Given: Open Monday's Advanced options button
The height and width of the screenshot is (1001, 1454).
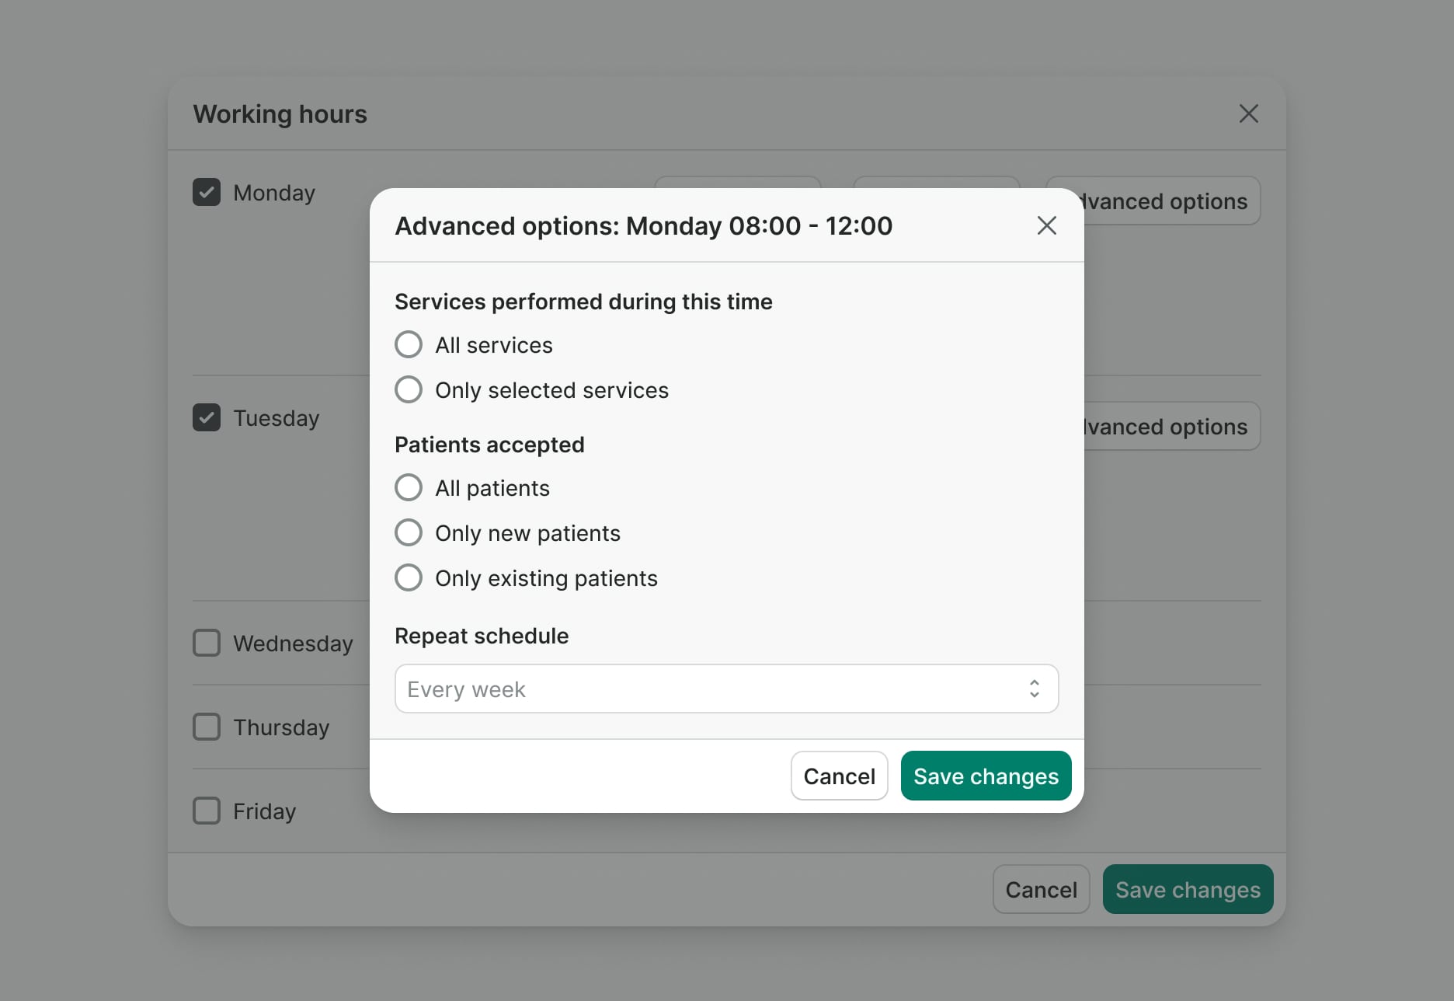Looking at the screenshot, I should (x=1171, y=201).
